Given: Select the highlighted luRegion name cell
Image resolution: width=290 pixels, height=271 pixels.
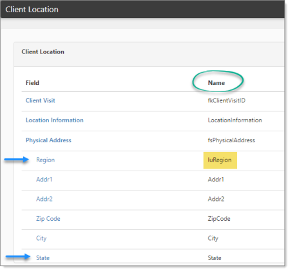Looking at the screenshot, I should pos(220,160).
